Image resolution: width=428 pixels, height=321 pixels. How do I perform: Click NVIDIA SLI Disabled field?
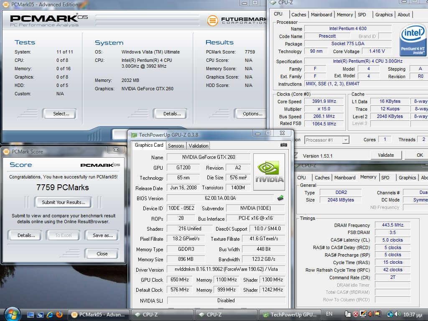pos(226,301)
